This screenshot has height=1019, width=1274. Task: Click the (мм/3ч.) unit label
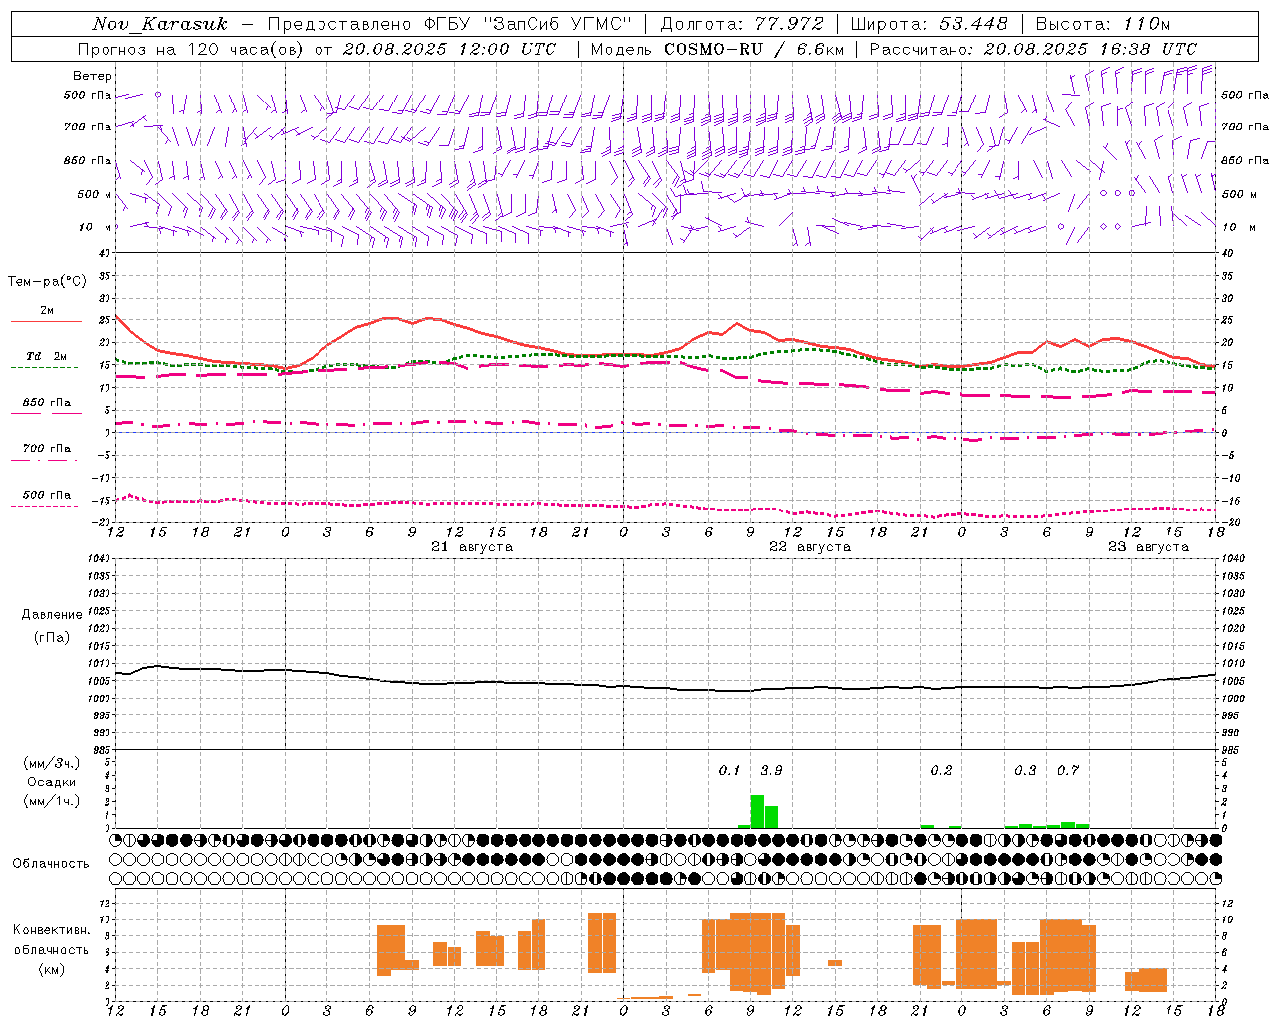(52, 763)
